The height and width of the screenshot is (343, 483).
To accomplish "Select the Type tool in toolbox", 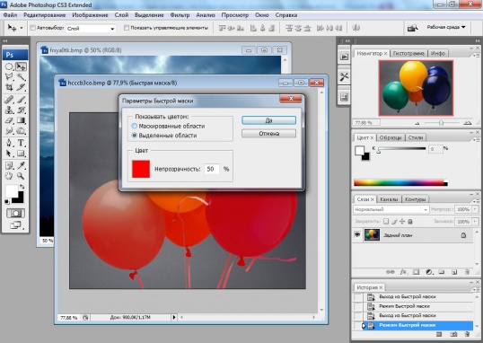I will [x=21, y=143].
